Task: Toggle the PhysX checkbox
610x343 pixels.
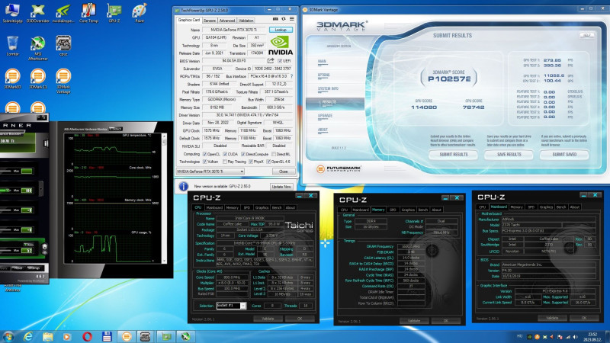Action: pos(251,162)
